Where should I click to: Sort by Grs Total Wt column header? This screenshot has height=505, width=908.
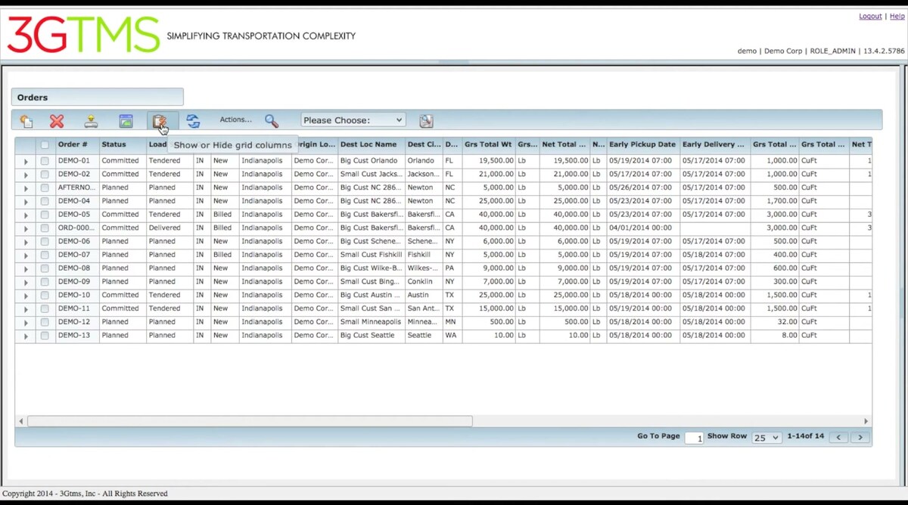click(489, 144)
